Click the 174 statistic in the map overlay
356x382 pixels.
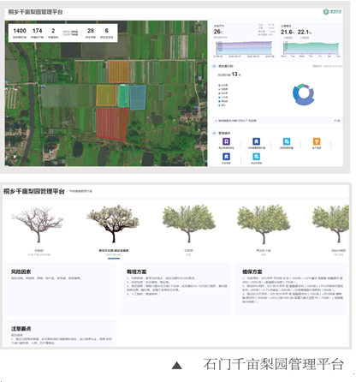(38, 31)
